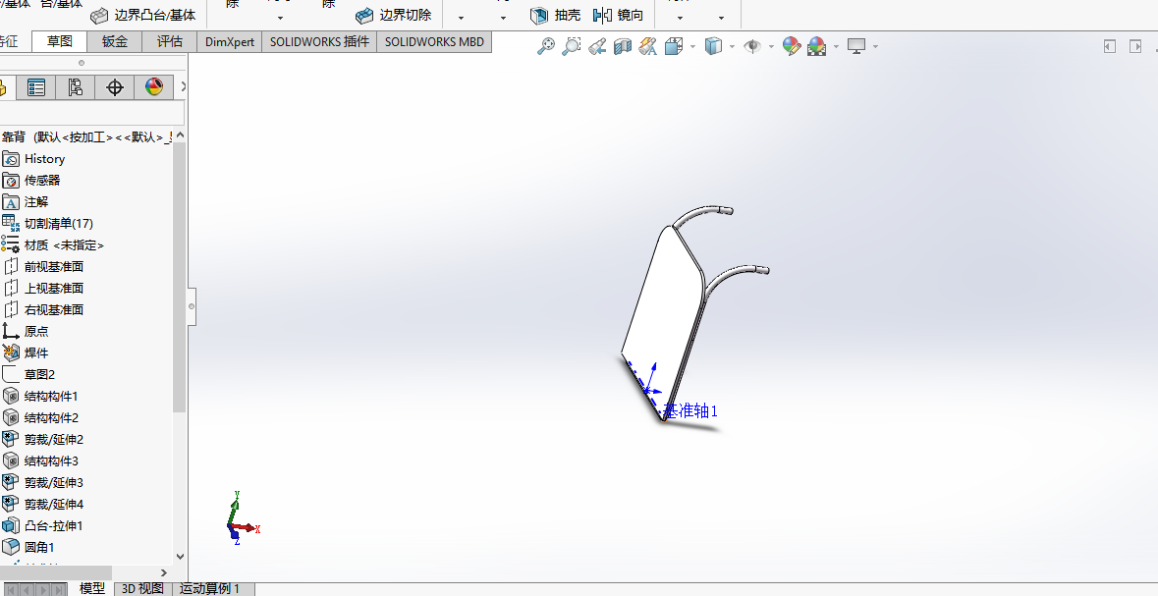Select the 上视基准面 plane

click(x=43, y=288)
